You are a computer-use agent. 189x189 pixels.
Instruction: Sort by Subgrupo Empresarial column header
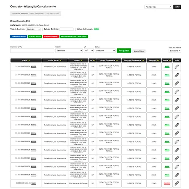click(x=134, y=60)
